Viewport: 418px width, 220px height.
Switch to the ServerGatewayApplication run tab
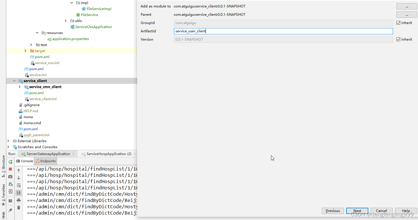[48, 154]
